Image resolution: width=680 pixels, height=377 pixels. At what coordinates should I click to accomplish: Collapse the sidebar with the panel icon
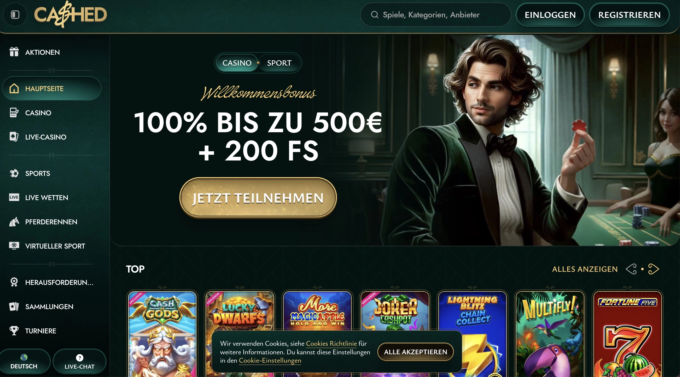click(x=15, y=15)
